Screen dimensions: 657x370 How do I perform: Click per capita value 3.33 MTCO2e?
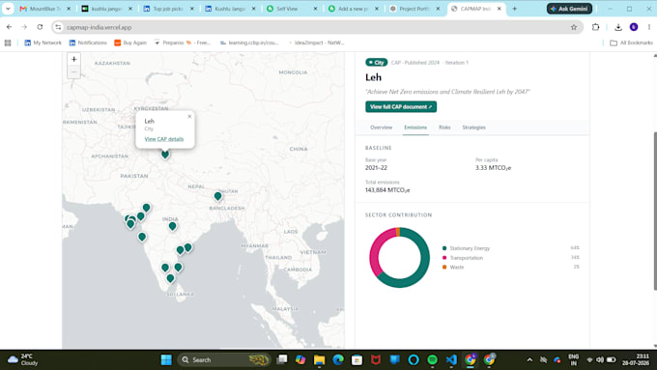pos(493,168)
